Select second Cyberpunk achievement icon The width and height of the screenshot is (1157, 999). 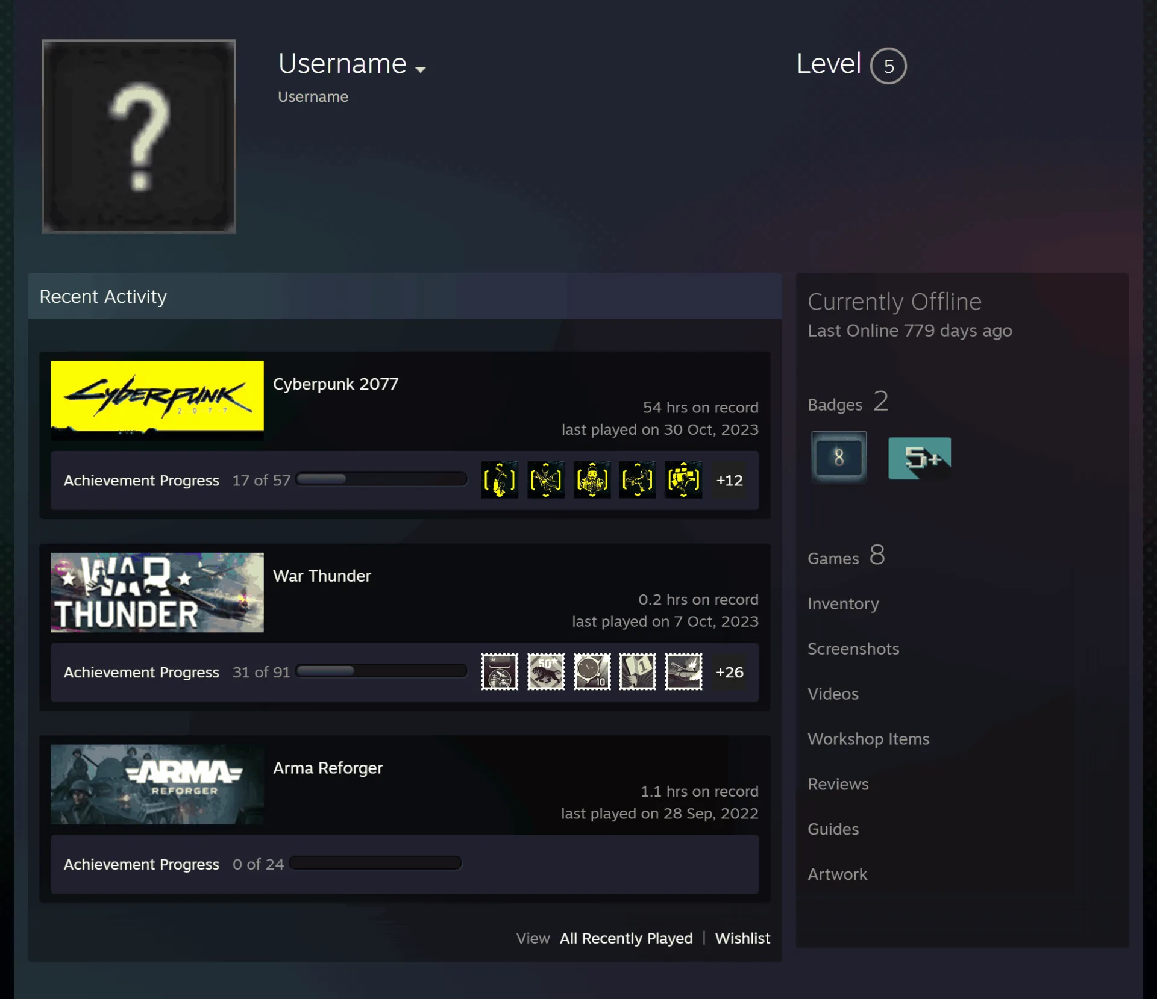click(x=546, y=480)
